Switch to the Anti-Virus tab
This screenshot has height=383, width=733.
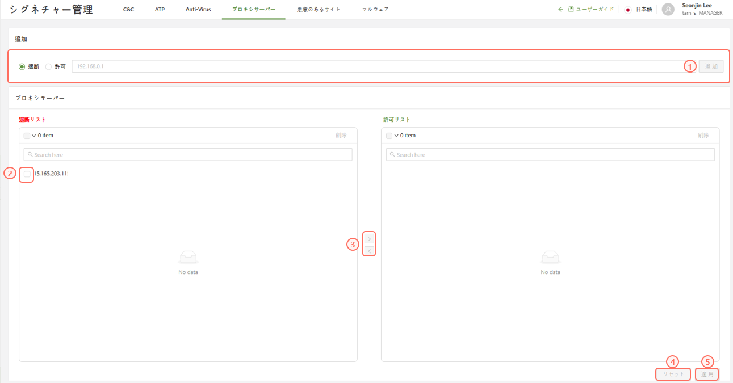(198, 10)
